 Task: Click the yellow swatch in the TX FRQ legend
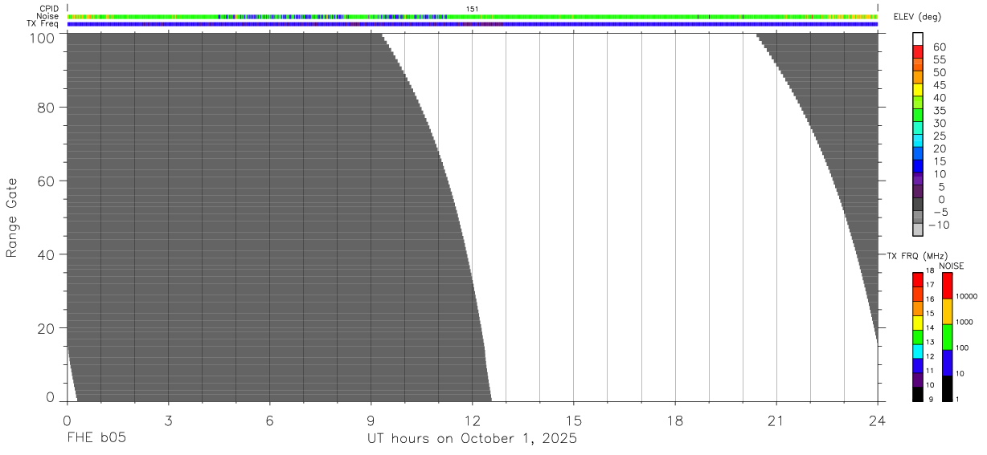pos(917,323)
